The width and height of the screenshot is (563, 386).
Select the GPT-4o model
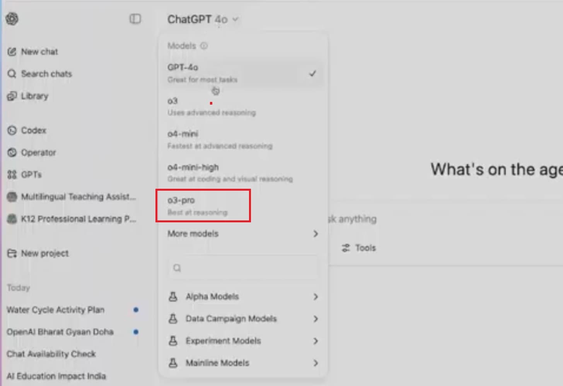tap(243, 73)
